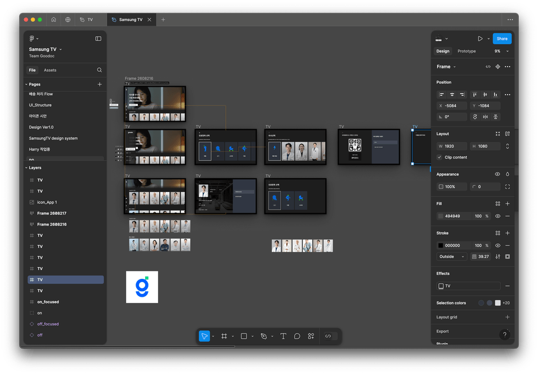Image resolution: width=538 pixels, height=374 pixels.
Task: Start presentation with the play icon
Action: coord(480,39)
